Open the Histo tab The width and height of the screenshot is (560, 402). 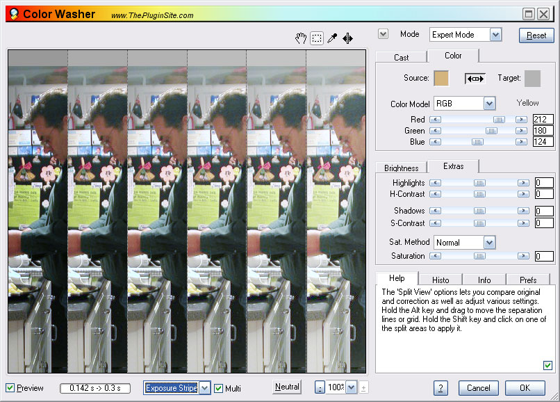click(440, 279)
